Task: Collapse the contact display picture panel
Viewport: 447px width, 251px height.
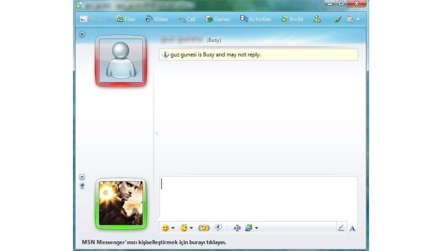Action: 82,34
